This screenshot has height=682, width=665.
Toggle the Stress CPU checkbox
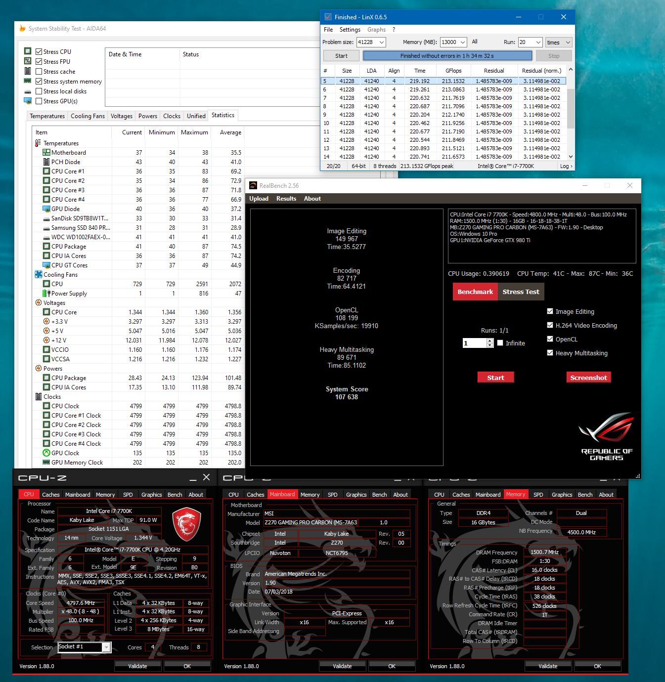[39, 51]
